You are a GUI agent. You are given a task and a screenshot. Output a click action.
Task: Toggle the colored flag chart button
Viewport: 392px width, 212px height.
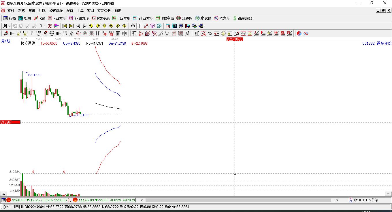click(x=56, y=26)
